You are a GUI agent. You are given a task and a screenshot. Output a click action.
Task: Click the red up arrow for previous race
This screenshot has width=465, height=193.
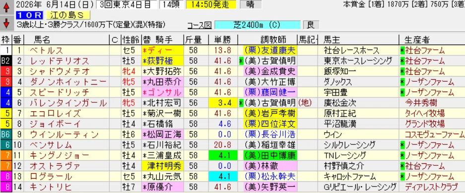[x=7, y=8]
